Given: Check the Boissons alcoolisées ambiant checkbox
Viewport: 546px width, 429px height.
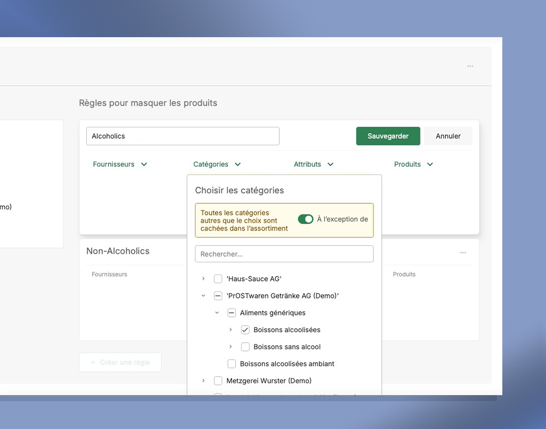Looking at the screenshot, I should 232,364.
